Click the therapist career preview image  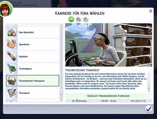point(109,45)
